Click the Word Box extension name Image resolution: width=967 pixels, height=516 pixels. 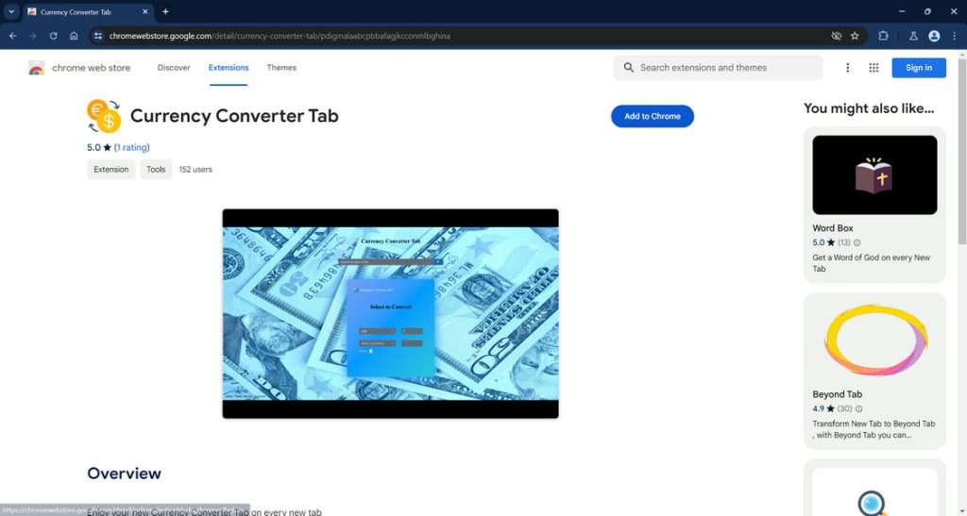pos(833,228)
